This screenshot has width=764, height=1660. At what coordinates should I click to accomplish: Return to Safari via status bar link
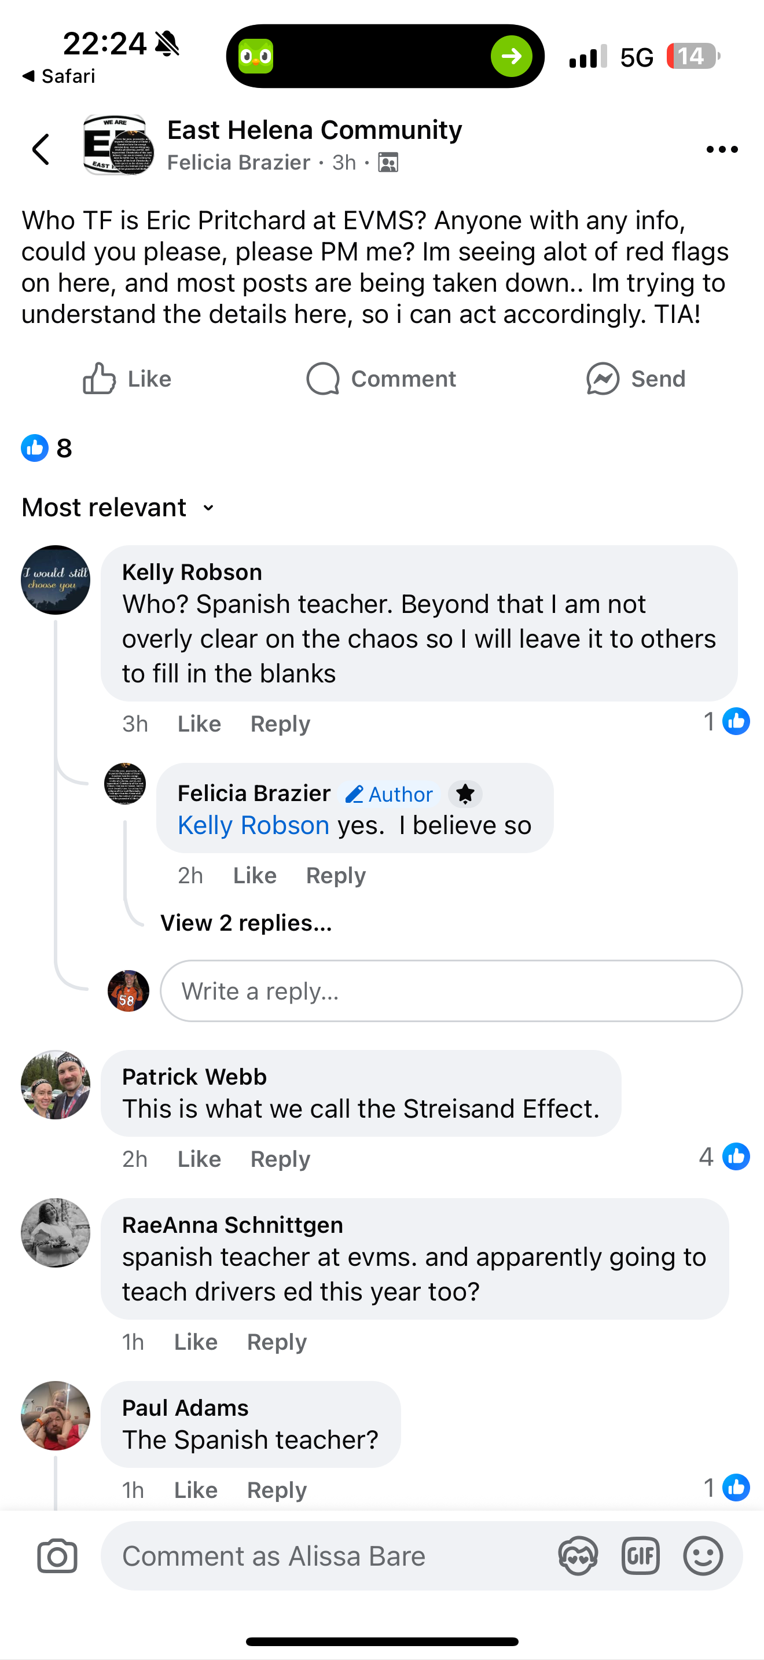(x=58, y=76)
